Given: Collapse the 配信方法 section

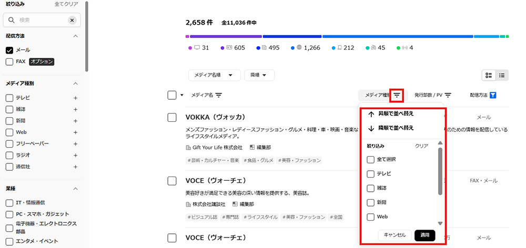Looking at the screenshot, I should click(x=76, y=36).
